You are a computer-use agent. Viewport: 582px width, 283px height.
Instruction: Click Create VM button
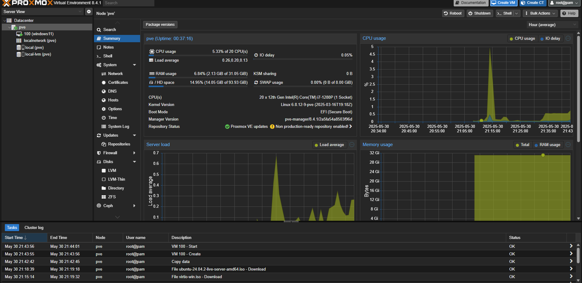503,3
